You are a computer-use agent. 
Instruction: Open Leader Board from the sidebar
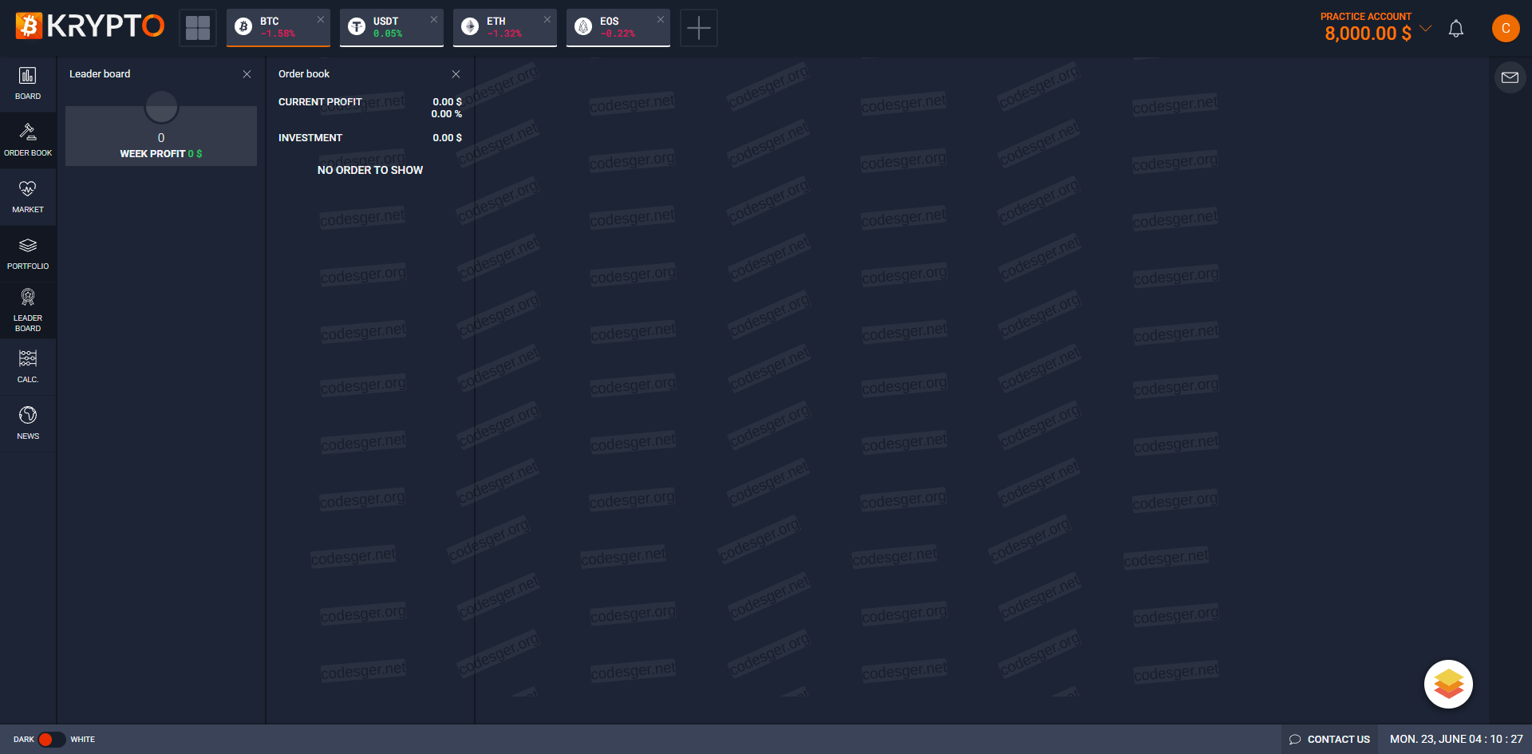pyautogui.click(x=28, y=310)
